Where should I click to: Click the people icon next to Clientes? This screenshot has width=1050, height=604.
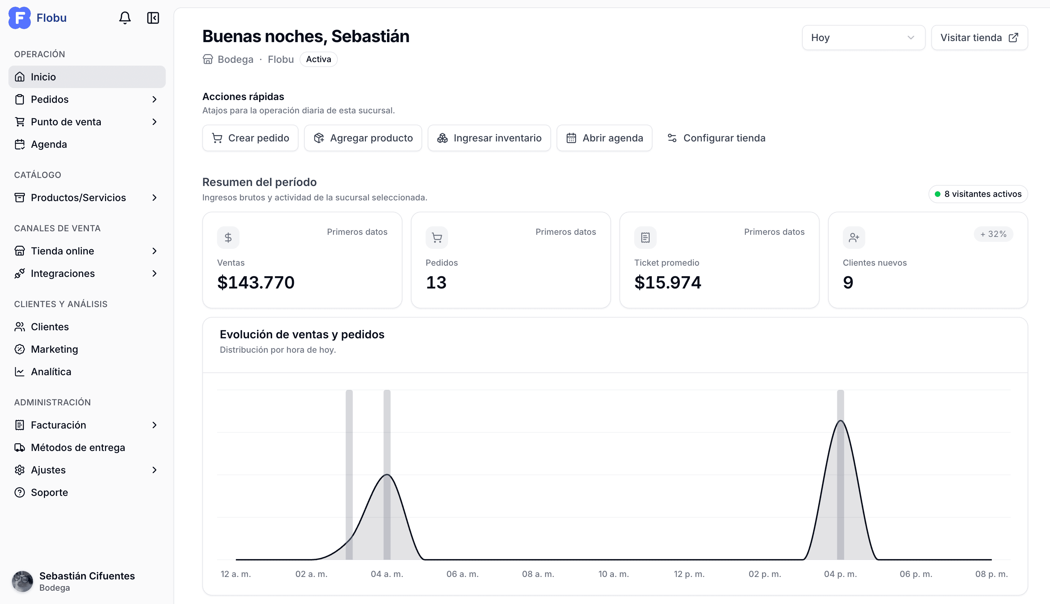pyautogui.click(x=20, y=327)
